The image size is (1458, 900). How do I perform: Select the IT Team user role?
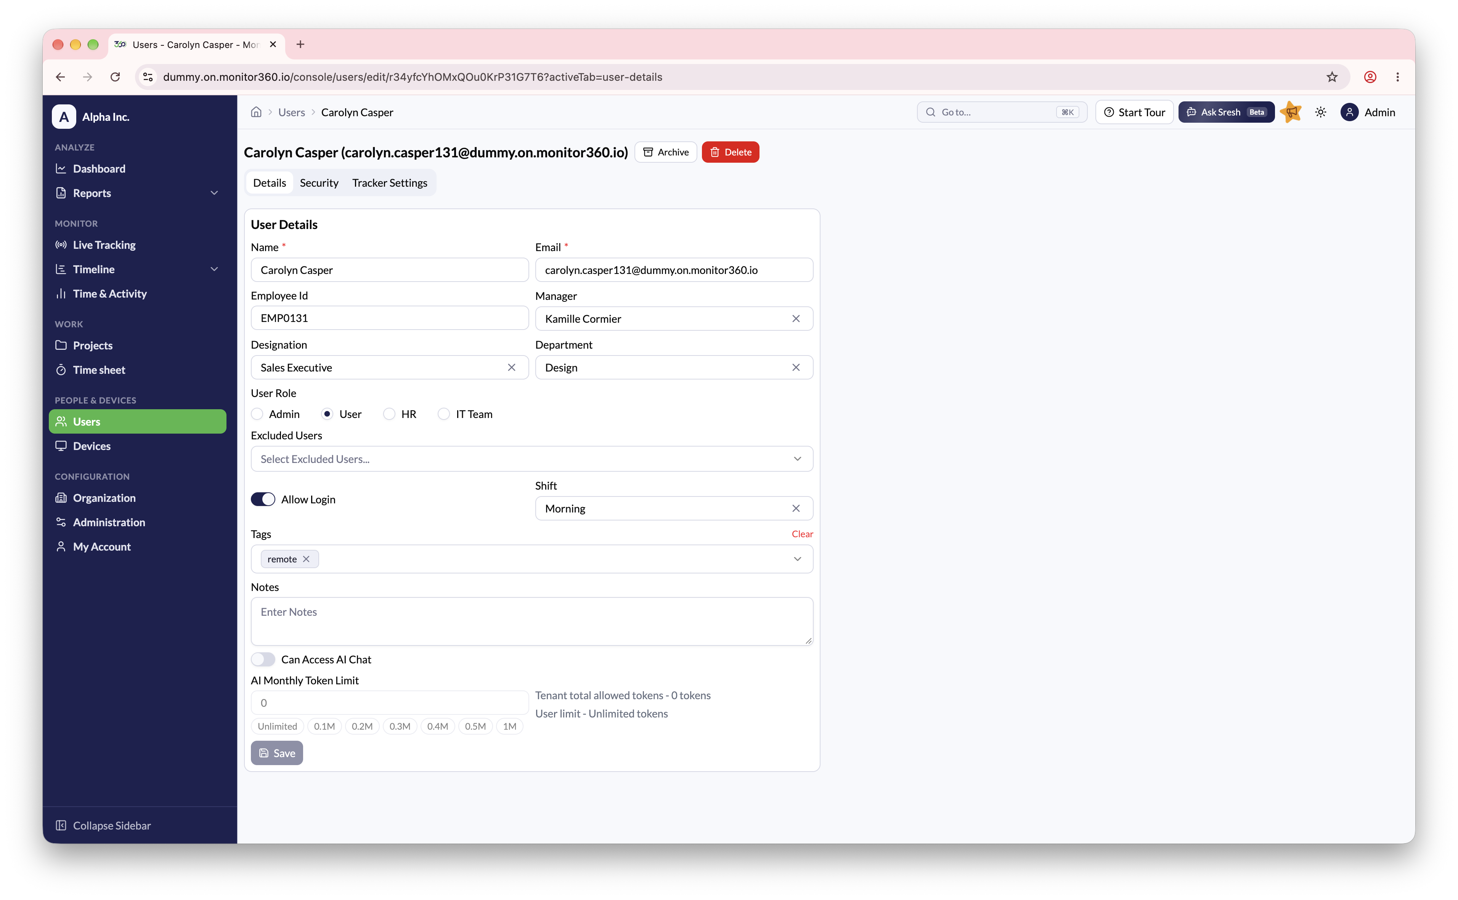coord(444,414)
